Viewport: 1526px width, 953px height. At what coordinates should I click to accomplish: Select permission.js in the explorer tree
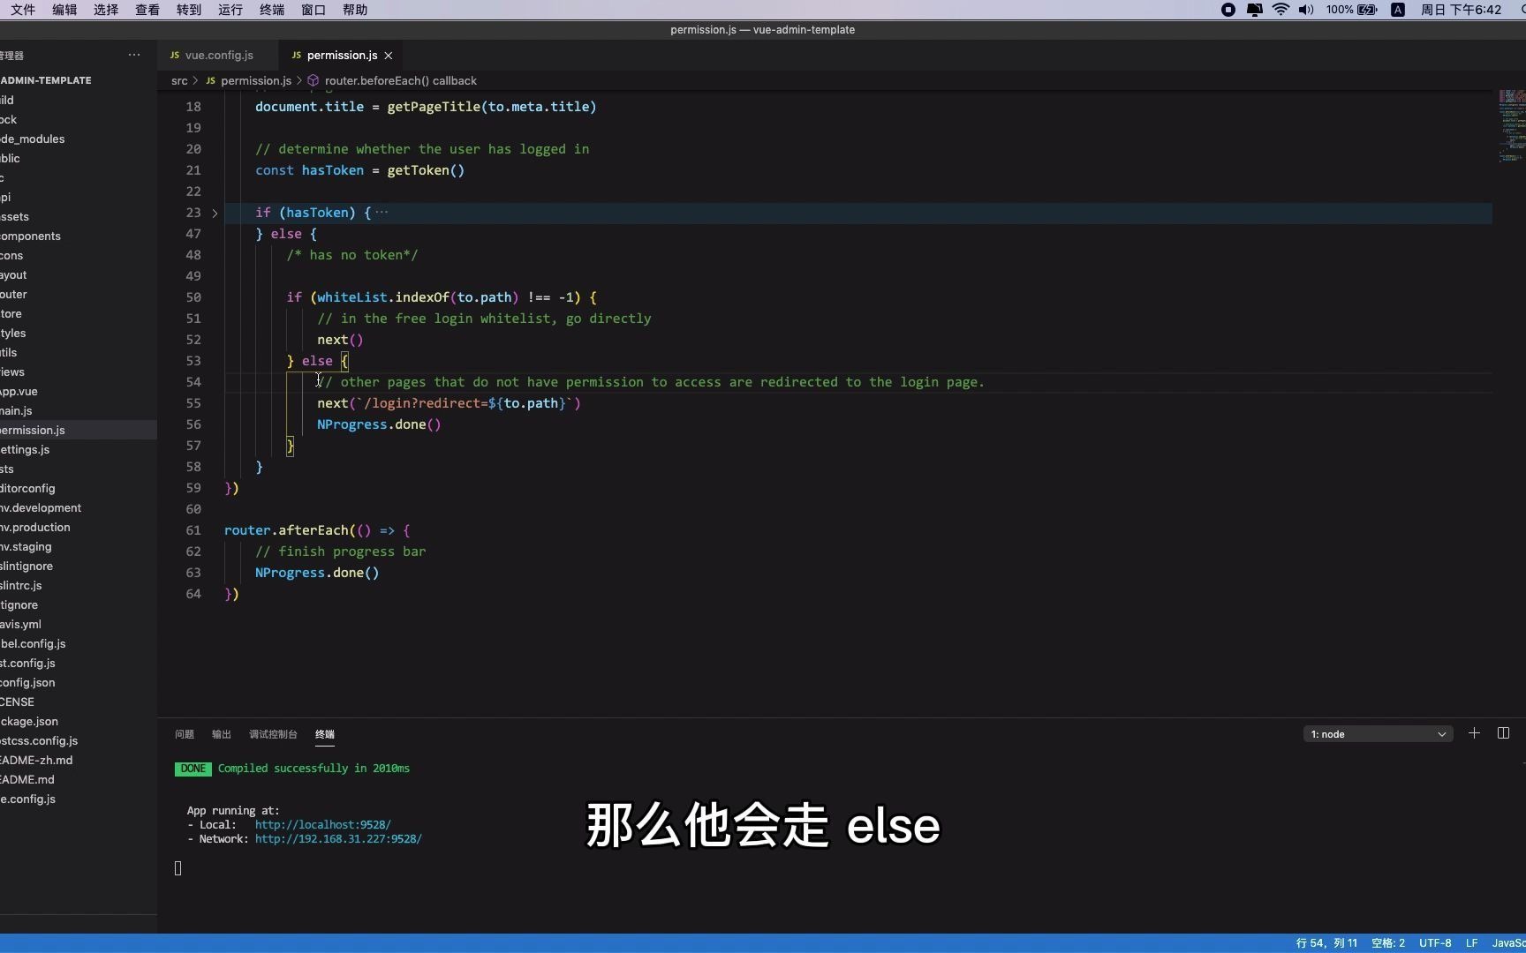79,431
